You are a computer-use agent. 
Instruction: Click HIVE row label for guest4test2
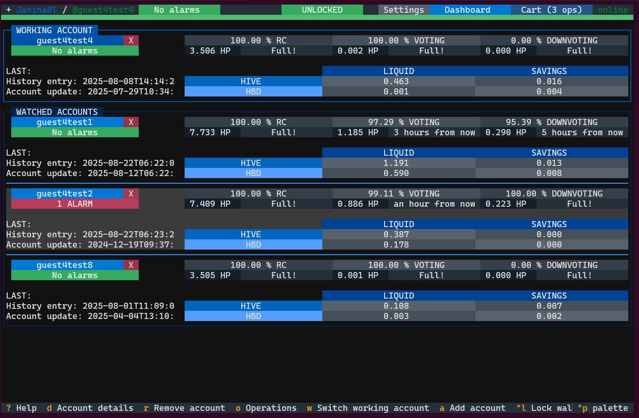[x=253, y=234]
